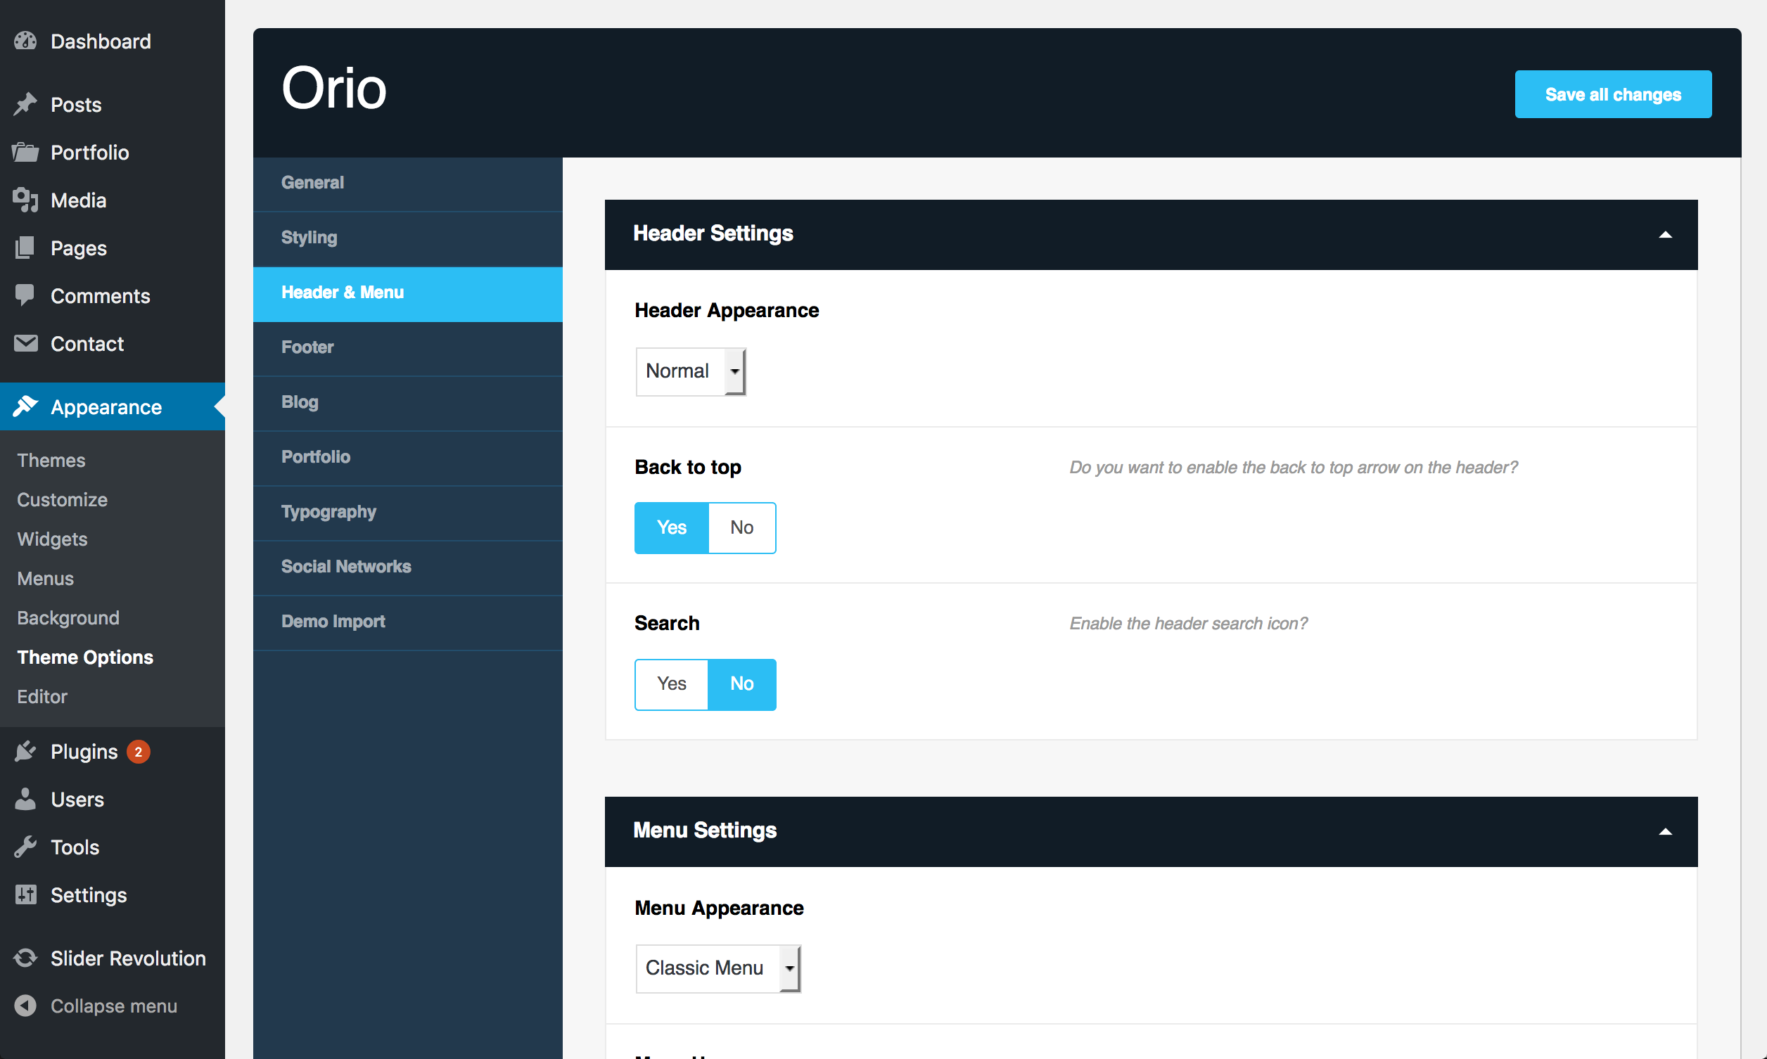
Task: Open Slider Revolution admin menu
Action: pyautogui.click(x=129, y=958)
